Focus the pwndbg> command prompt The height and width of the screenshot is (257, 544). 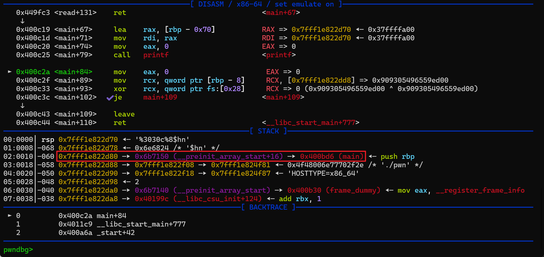pyautogui.click(x=18, y=250)
